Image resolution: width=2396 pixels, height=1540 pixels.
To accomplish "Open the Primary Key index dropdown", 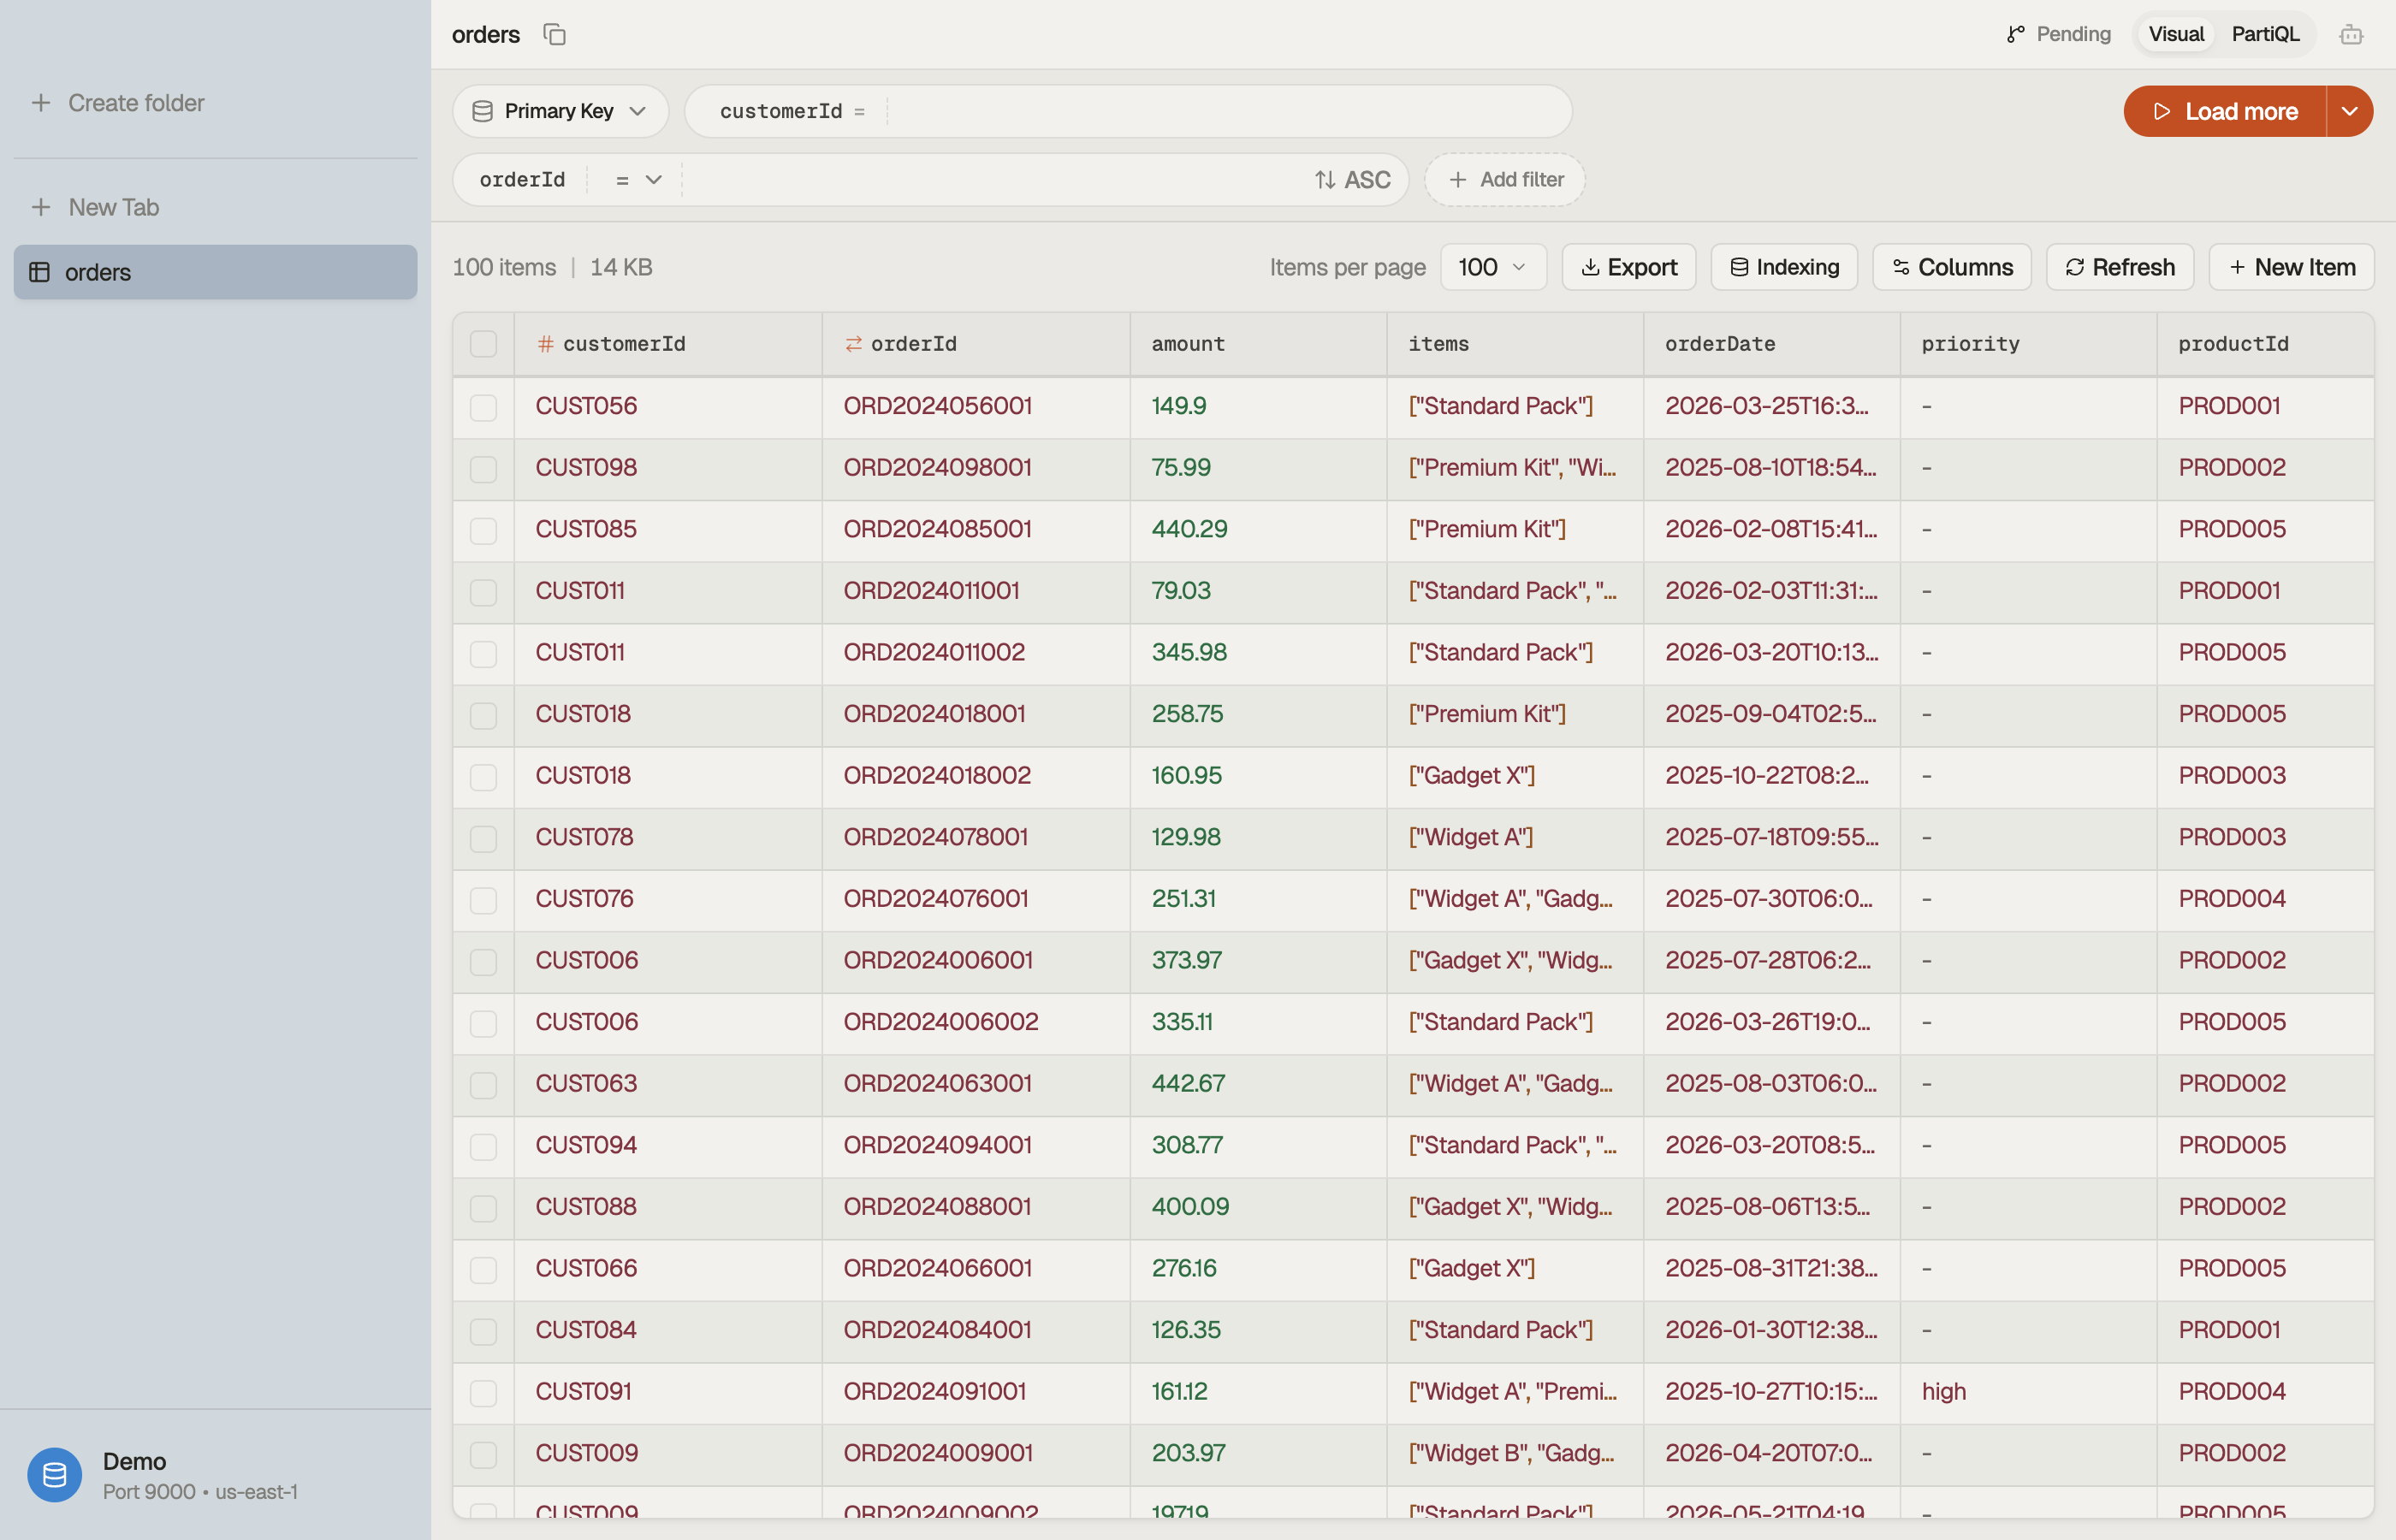I will coord(560,111).
